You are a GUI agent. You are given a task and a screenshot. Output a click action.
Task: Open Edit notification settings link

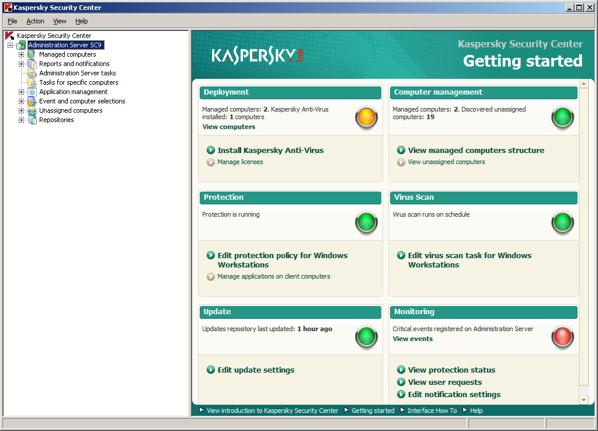pos(454,394)
